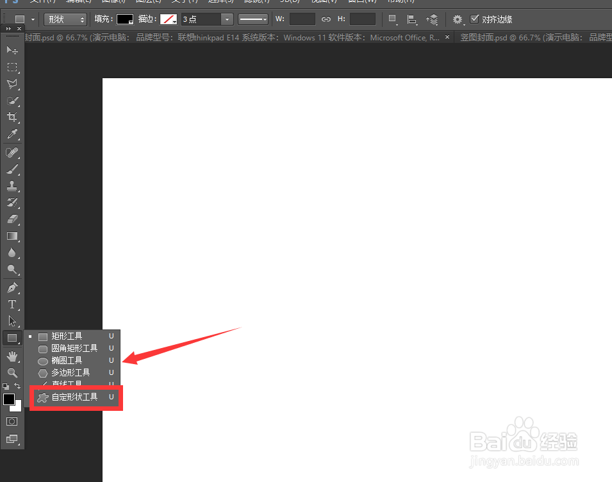Click the Rectangle shape tool in toolbar
612x482 pixels.
point(12,338)
